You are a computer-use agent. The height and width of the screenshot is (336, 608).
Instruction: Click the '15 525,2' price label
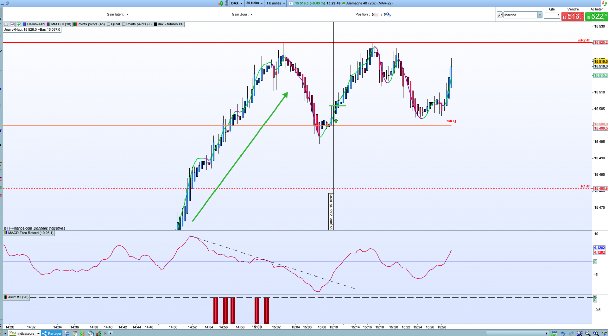(x=601, y=43)
